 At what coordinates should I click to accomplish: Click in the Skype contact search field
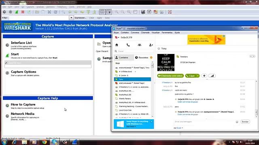pyautogui.click(x=134, y=51)
